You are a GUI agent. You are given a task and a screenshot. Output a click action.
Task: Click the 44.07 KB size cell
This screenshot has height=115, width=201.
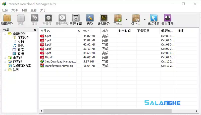[x=89, y=57]
